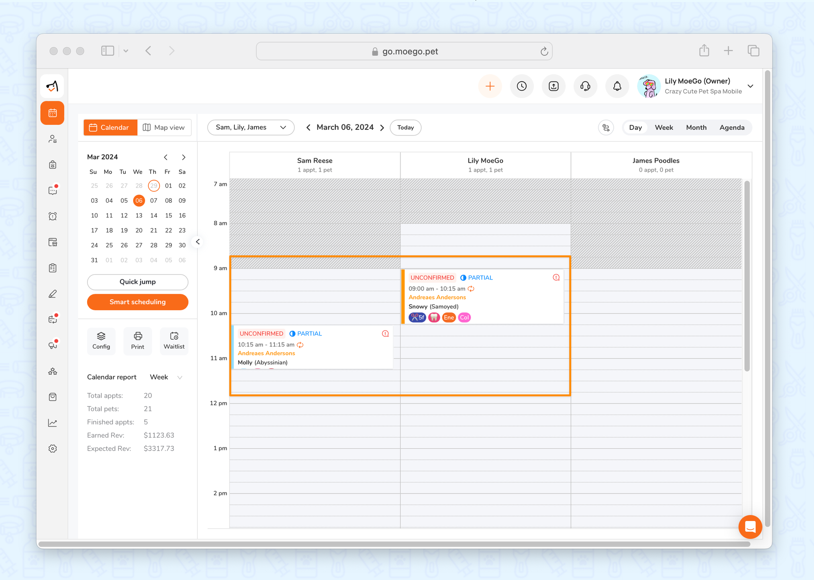
Task: Click the notification bell icon
Action: [x=617, y=86]
